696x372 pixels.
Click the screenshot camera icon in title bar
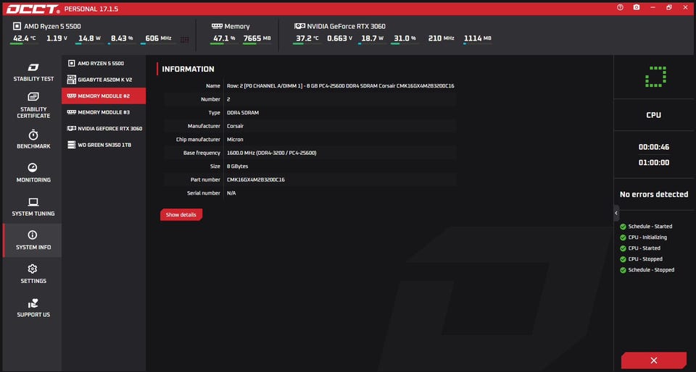(637, 7)
